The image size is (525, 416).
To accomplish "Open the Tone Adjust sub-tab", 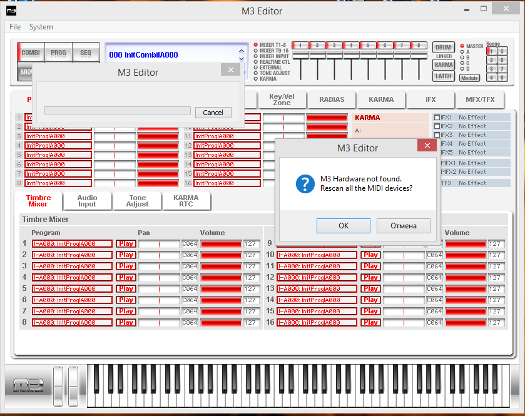I will coord(137,201).
